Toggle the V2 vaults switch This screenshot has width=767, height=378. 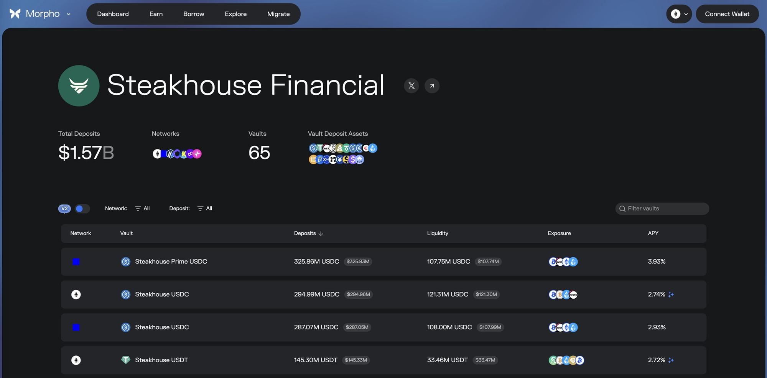tap(82, 209)
